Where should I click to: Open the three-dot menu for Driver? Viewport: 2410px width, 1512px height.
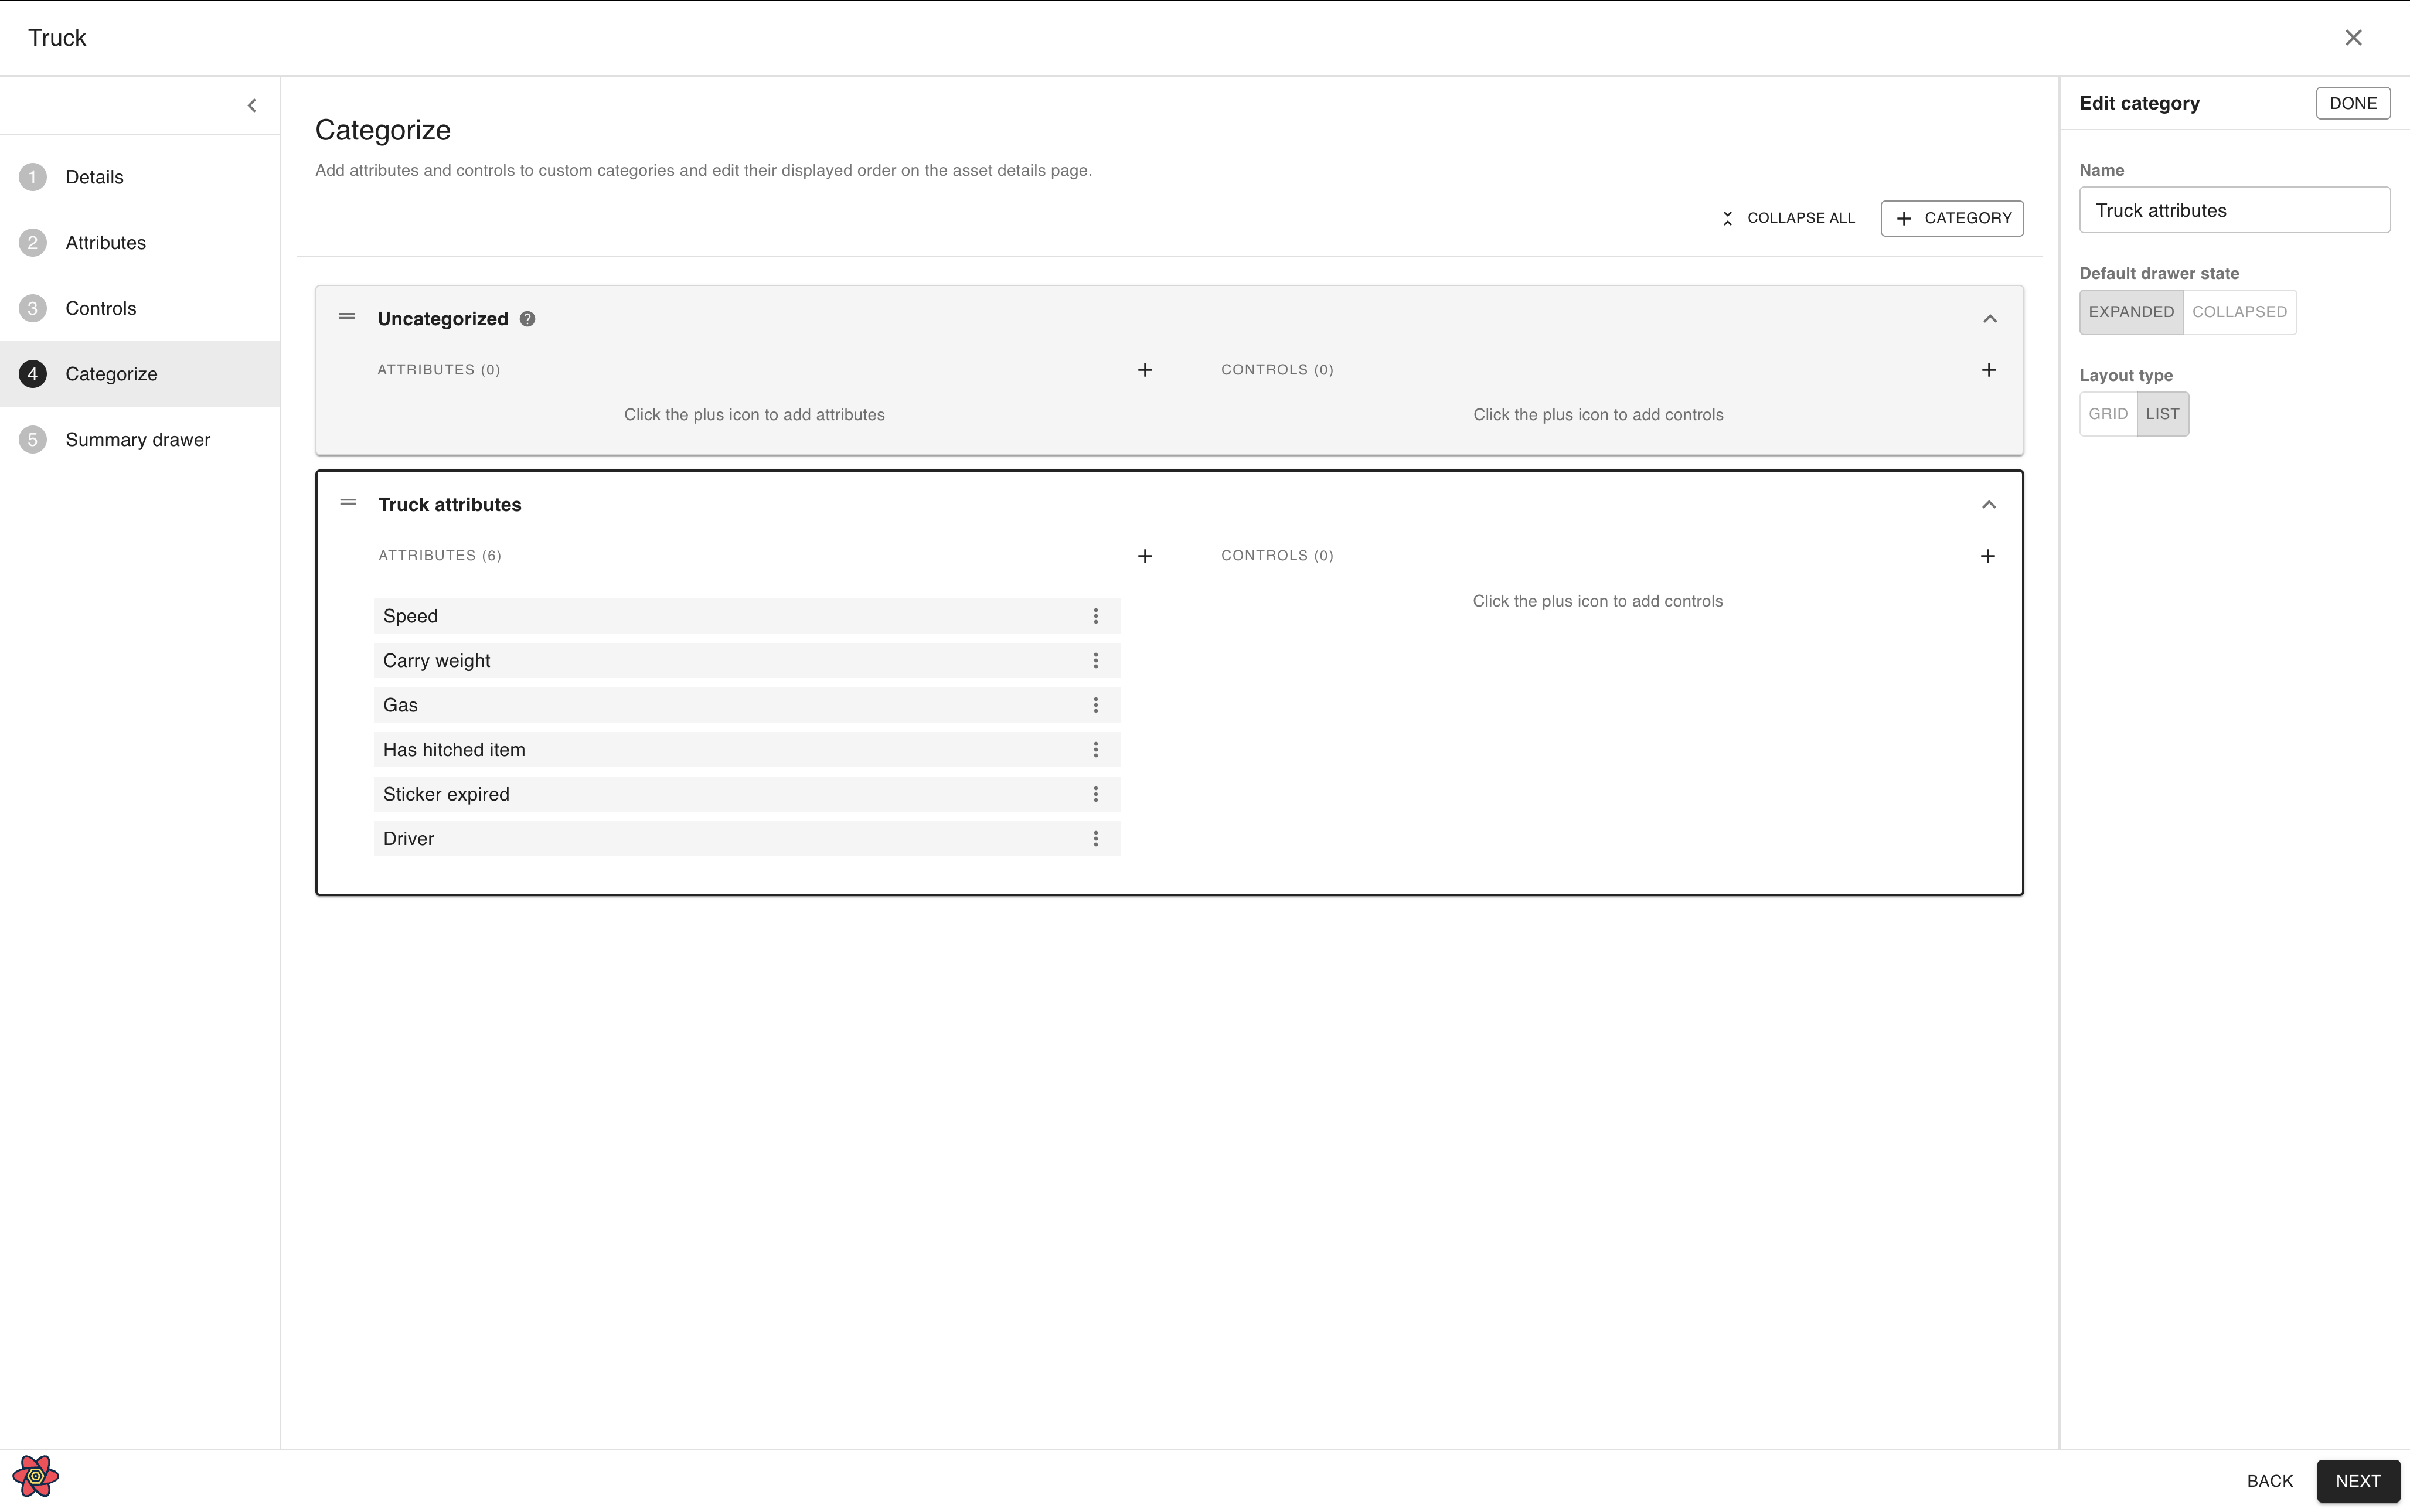1095,839
